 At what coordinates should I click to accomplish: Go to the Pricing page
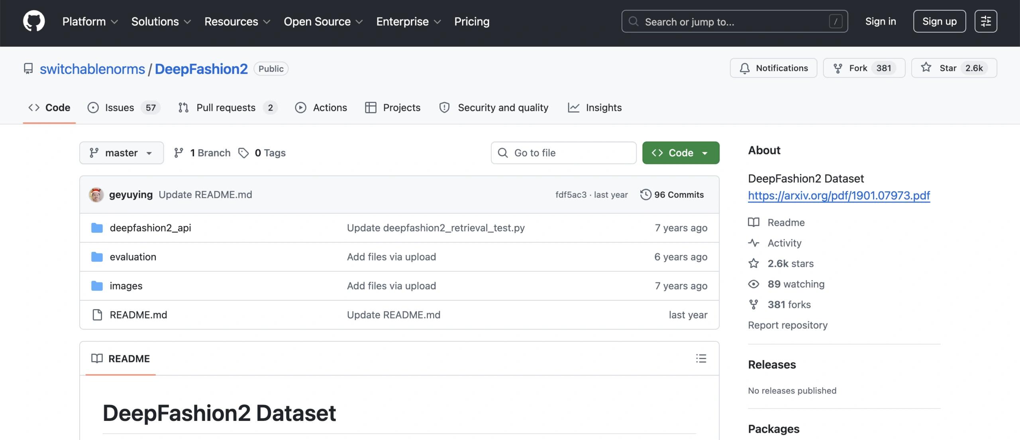[x=472, y=21]
